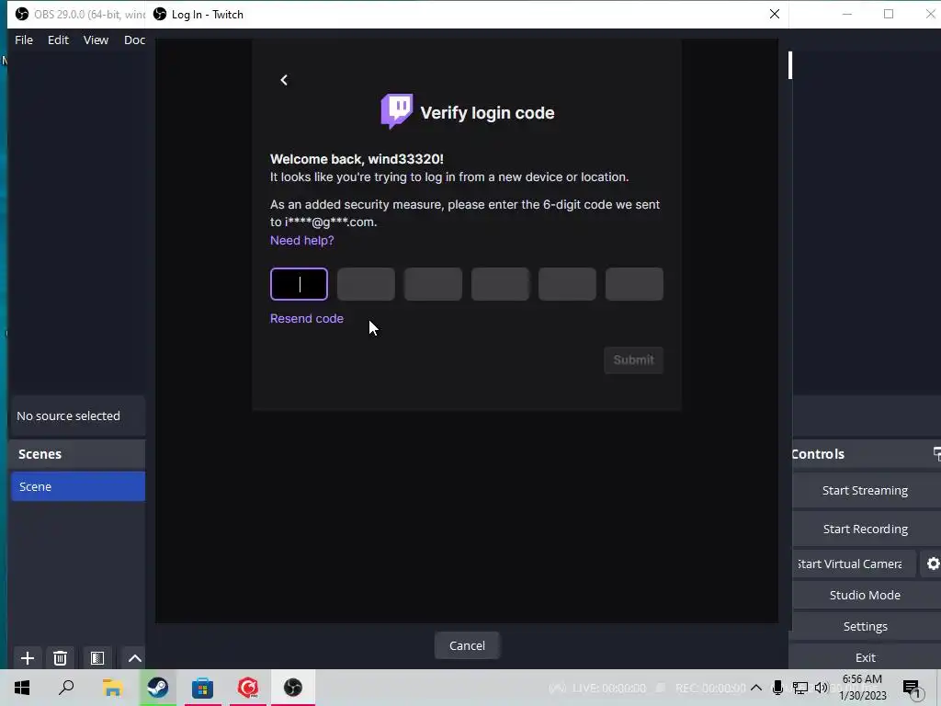Image resolution: width=941 pixels, height=706 pixels.
Task: Click the 'No source selected' label
Action: pyautogui.click(x=68, y=416)
